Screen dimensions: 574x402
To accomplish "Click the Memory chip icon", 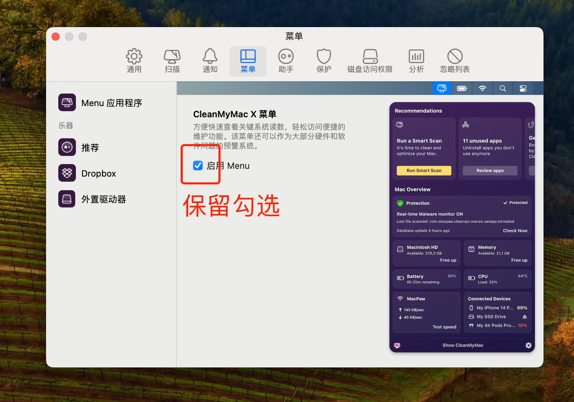I will (471, 249).
